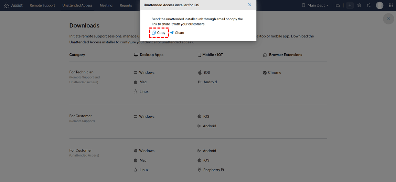This screenshot has height=182, width=396.
Task: Select Raspberry Pi installer for Unattended Access
Action: point(211,170)
